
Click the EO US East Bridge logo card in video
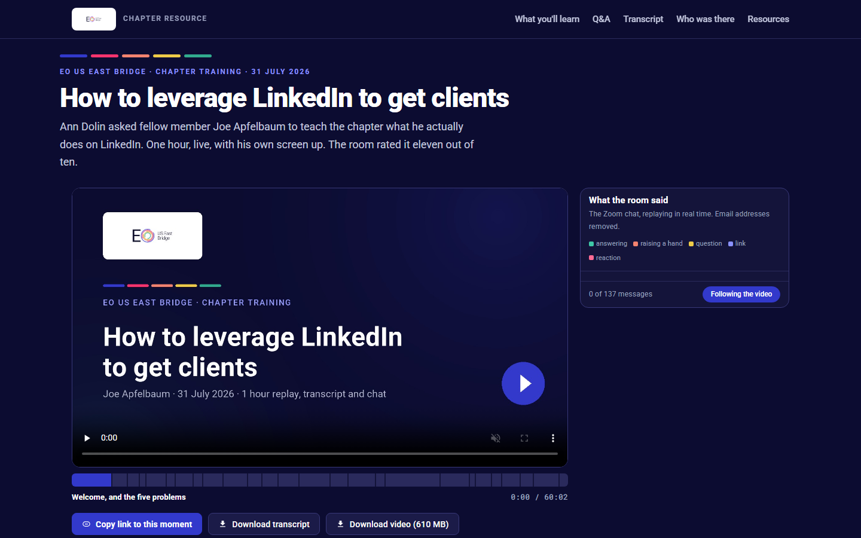tap(152, 236)
